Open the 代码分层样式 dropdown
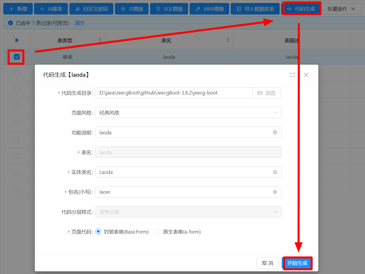365x274 pixels. click(188, 211)
